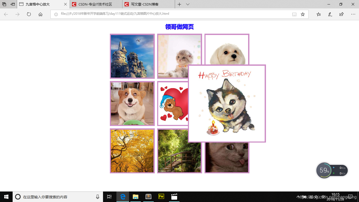Click the Cortana microphone icon
Viewport: 359px width, 202px height.
98,197
